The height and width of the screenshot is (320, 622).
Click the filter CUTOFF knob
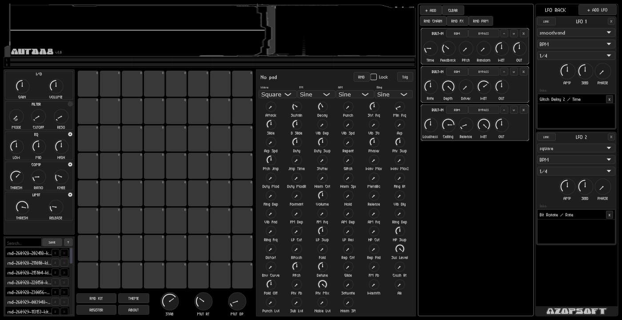coord(39,116)
